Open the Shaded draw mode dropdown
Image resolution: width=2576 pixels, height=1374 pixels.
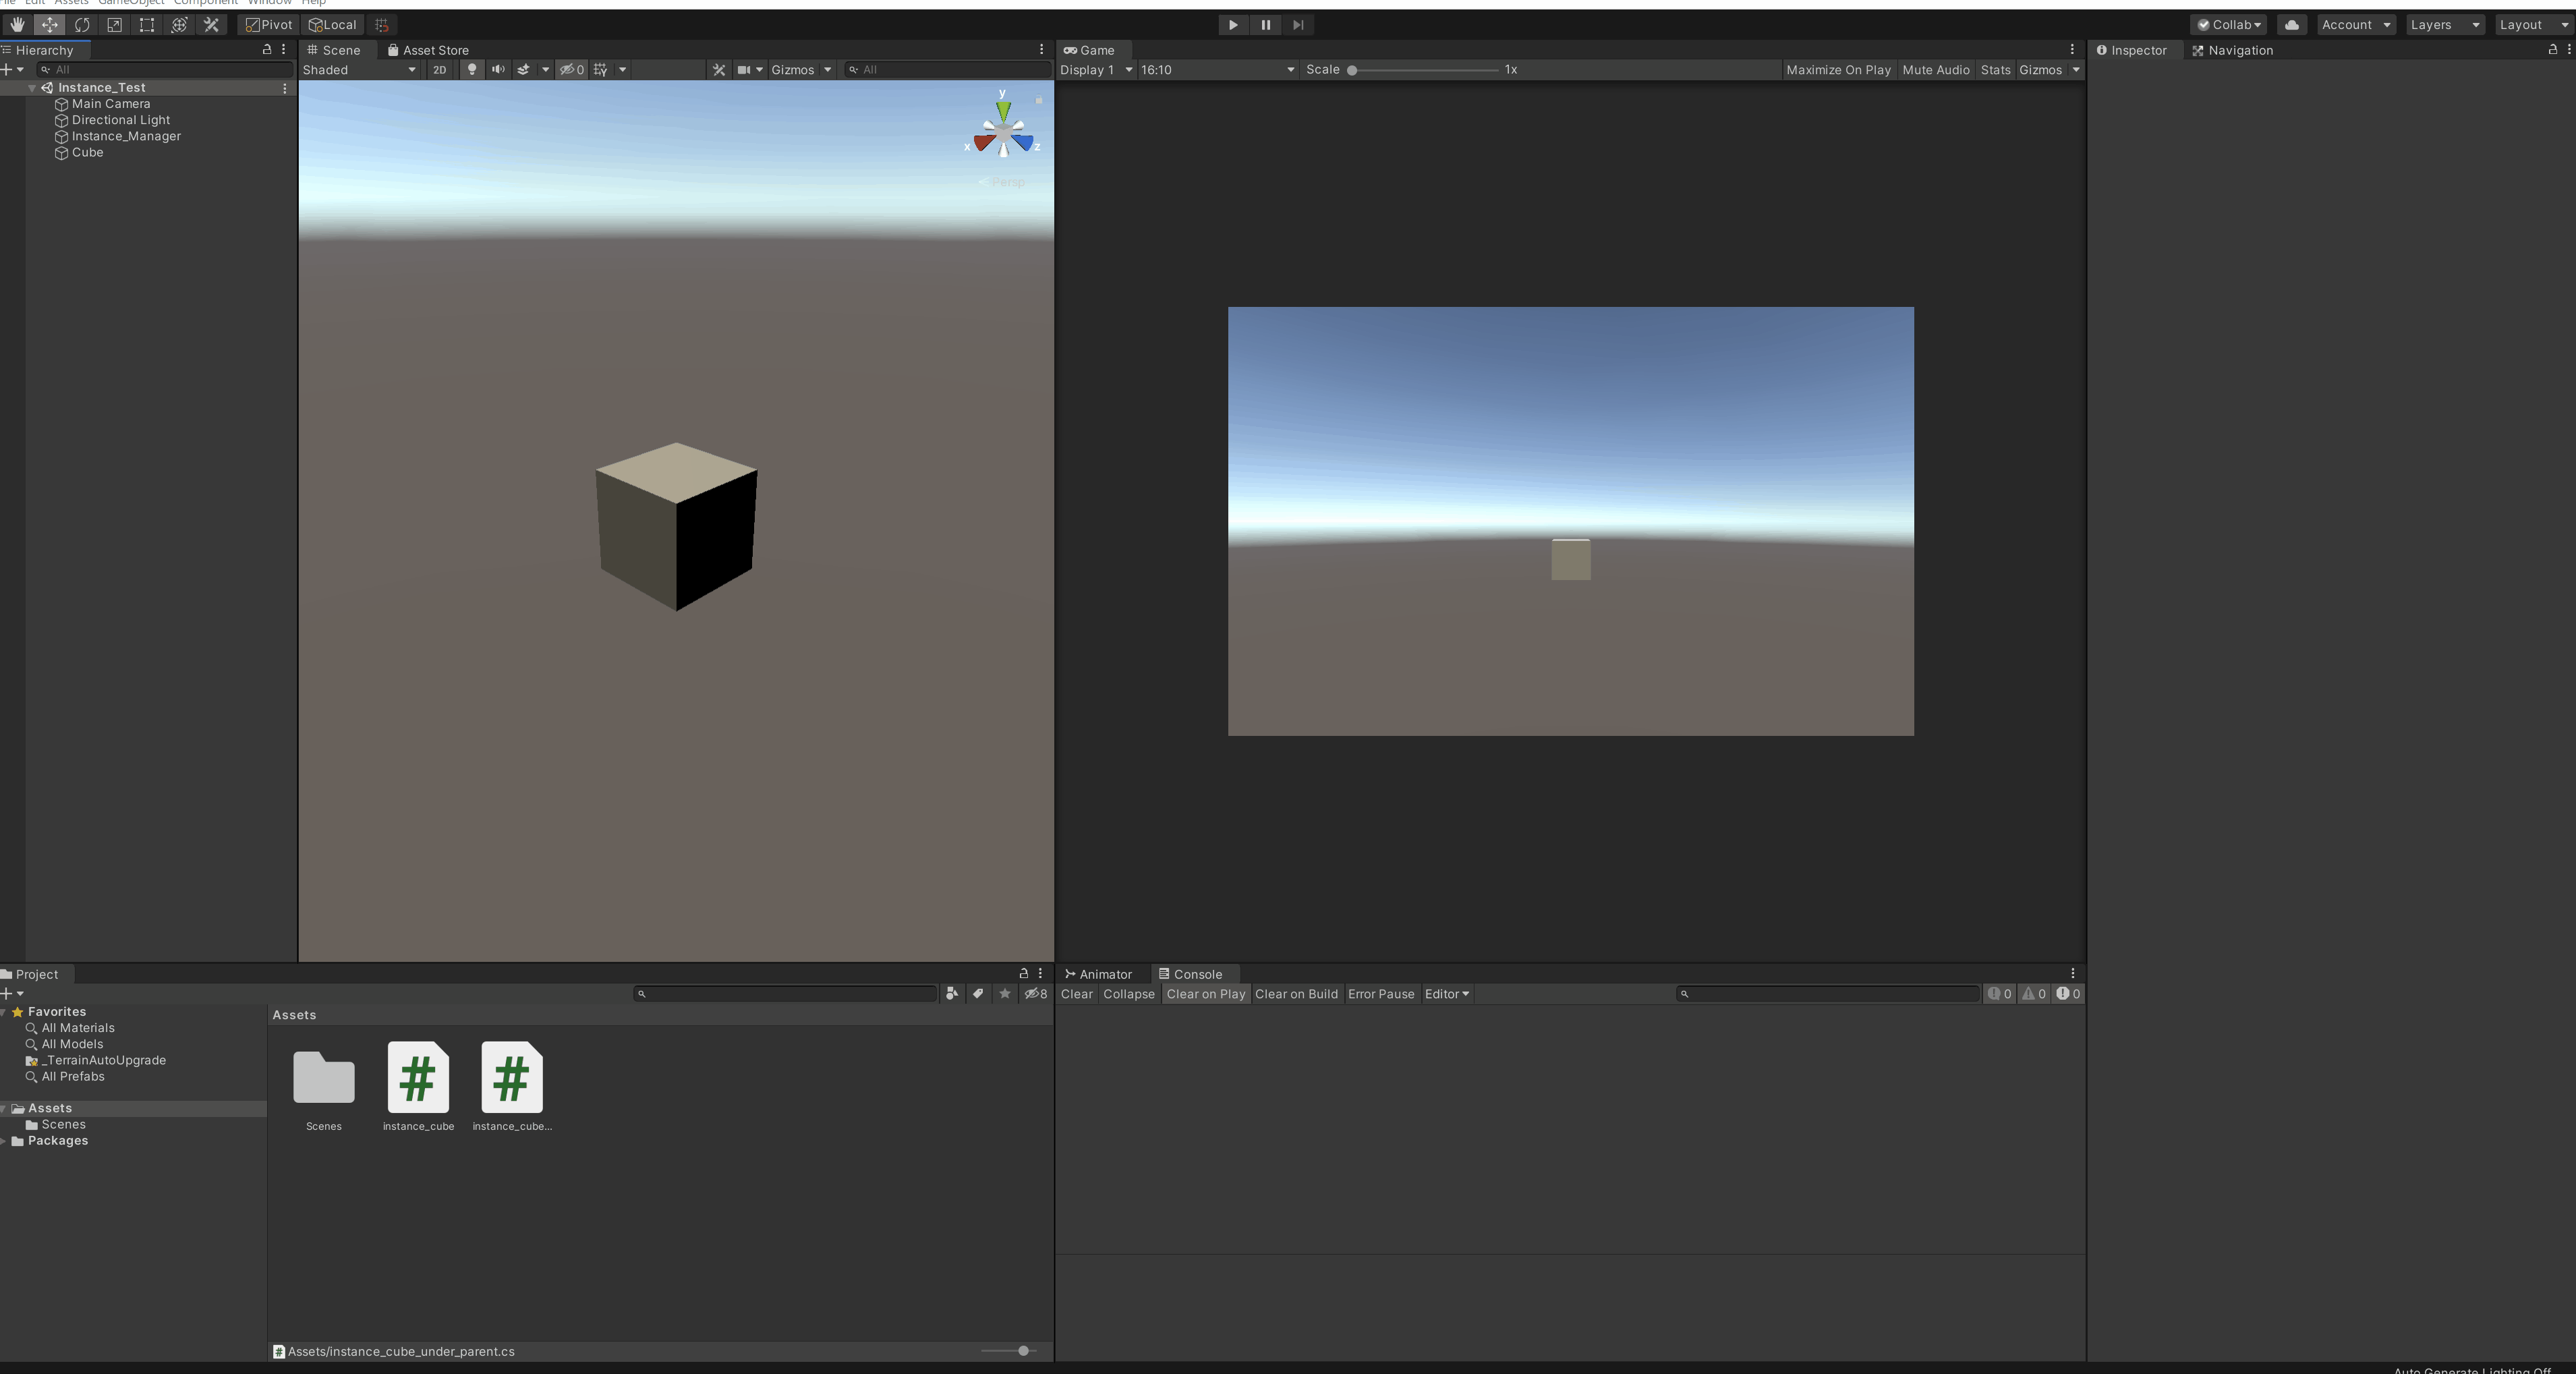click(359, 70)
